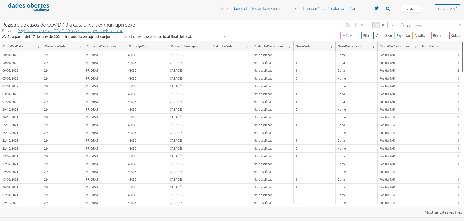
Task: Open the Exportar tab
Action: (x=403, y=36)
